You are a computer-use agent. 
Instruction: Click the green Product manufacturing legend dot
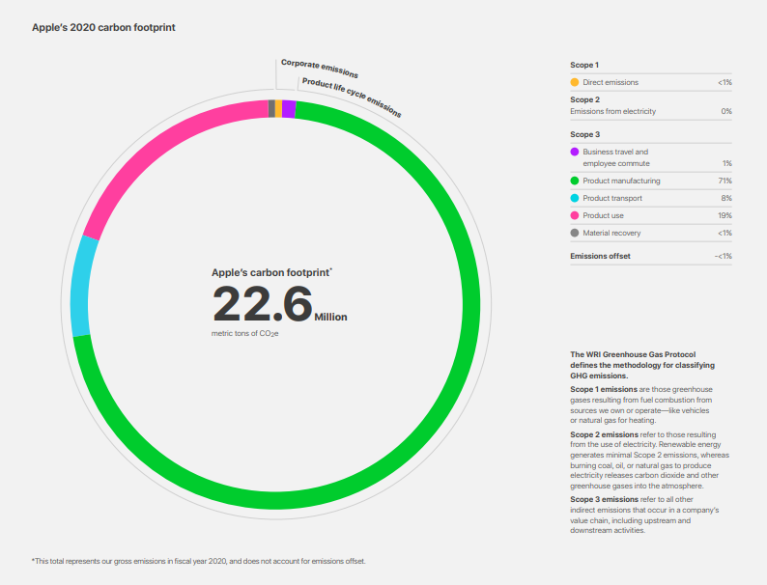(575, 181)
